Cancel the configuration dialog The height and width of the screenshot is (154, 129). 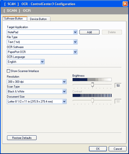[118, 149]
